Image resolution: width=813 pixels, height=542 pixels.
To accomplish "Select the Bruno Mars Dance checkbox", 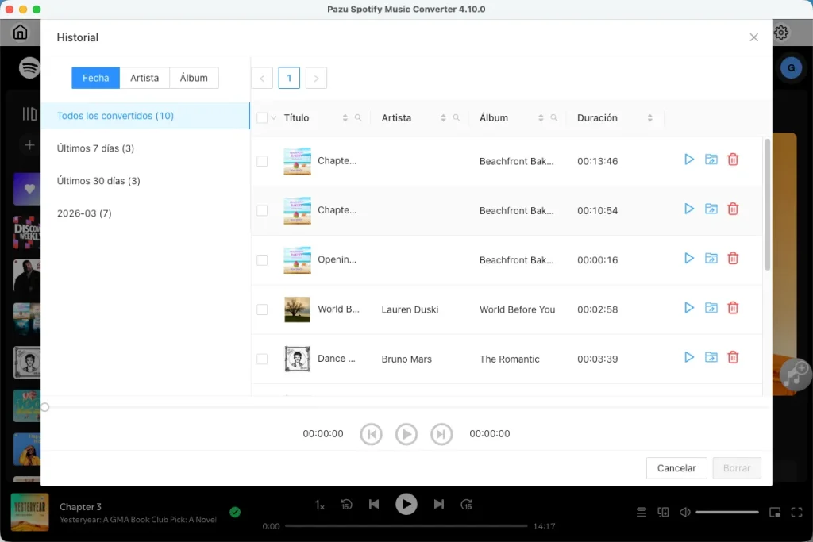I will pyautogui.click(x=262, y=359).
